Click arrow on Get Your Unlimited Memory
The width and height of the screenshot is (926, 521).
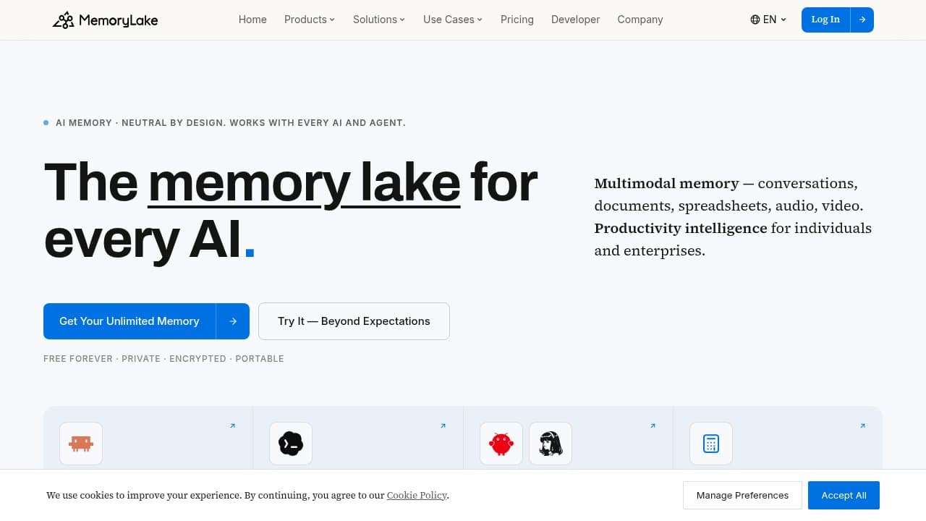[233, 321]
